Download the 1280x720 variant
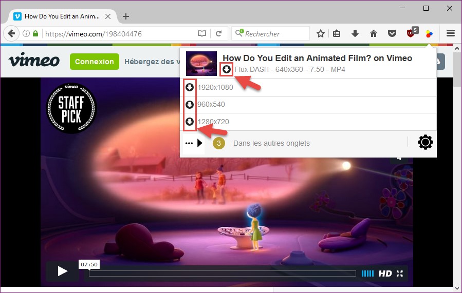The image size is (462, 293). pos(190,122)
